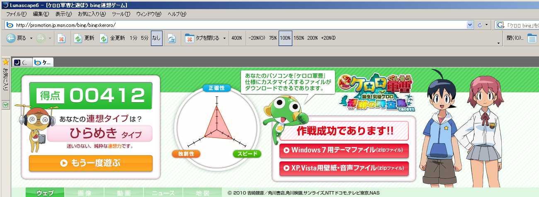
Task: Click the reload icon beside address bar
Action: point(480,25)
